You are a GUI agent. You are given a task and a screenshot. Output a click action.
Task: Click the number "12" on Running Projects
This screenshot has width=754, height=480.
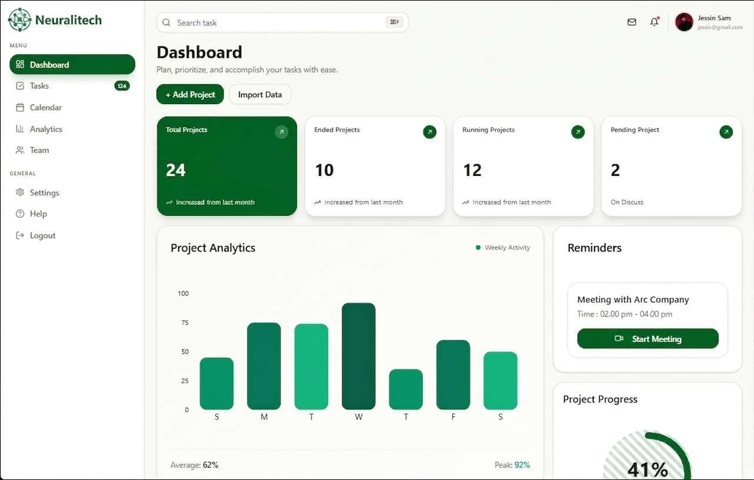click(472, 171)
